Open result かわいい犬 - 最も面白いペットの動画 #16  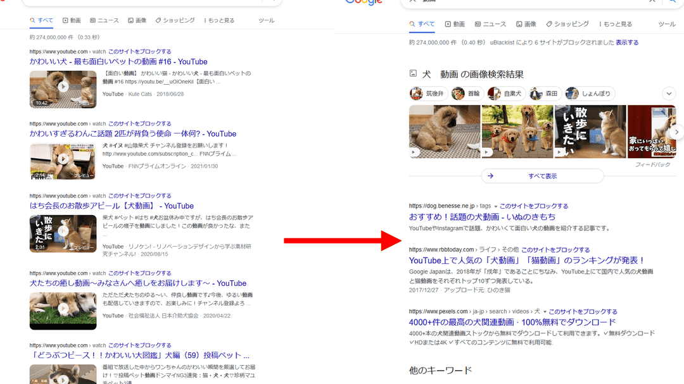(x=118, y=62)
